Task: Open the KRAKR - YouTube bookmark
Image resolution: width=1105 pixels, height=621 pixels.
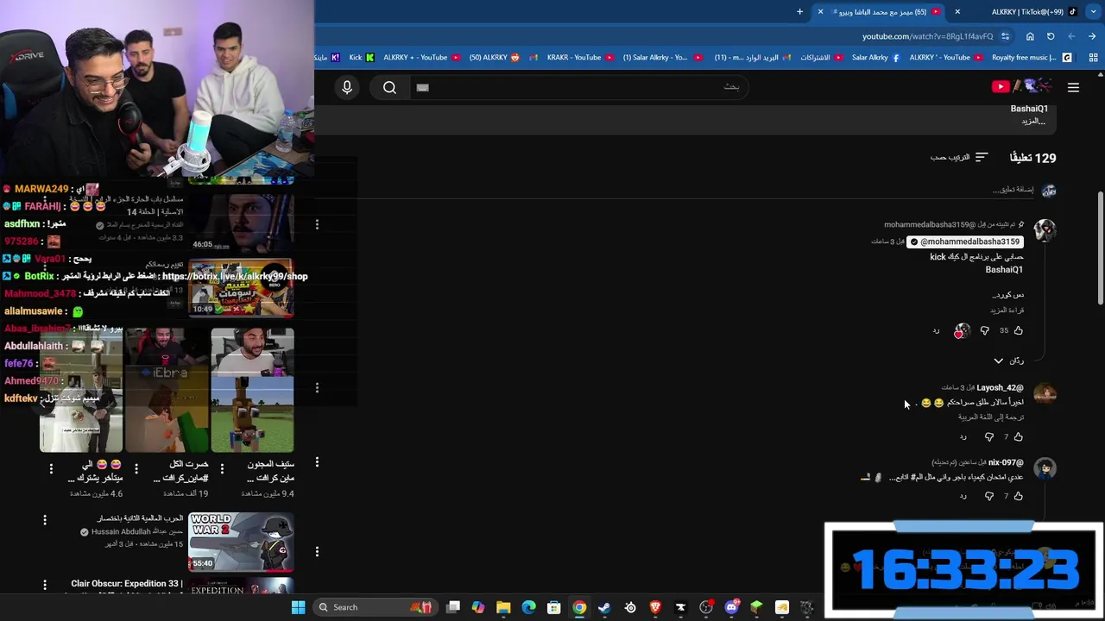Action: click(x=580, y=58)
